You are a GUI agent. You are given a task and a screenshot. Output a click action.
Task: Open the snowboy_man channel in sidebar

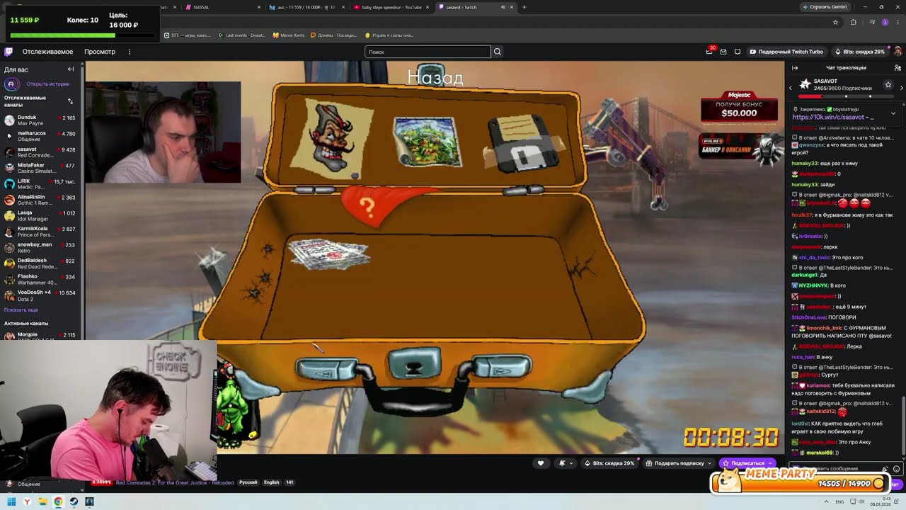pyautogui.click(x=40, y=248)
